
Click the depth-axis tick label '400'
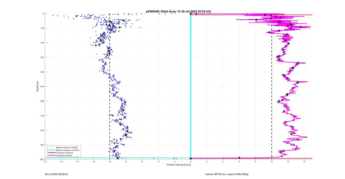coord(42,72)
